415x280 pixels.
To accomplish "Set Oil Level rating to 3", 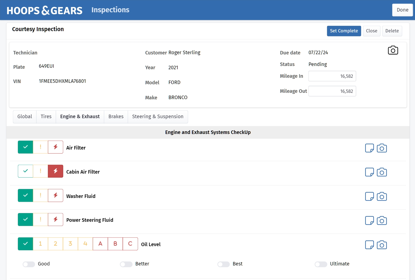I will coord(70,244).
